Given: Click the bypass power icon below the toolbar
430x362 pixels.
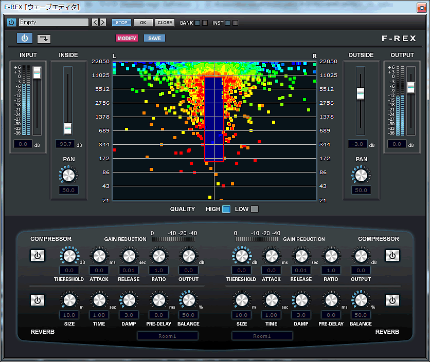Looking at the screenshot, I should pyautogui.click(x=24, y=38).
